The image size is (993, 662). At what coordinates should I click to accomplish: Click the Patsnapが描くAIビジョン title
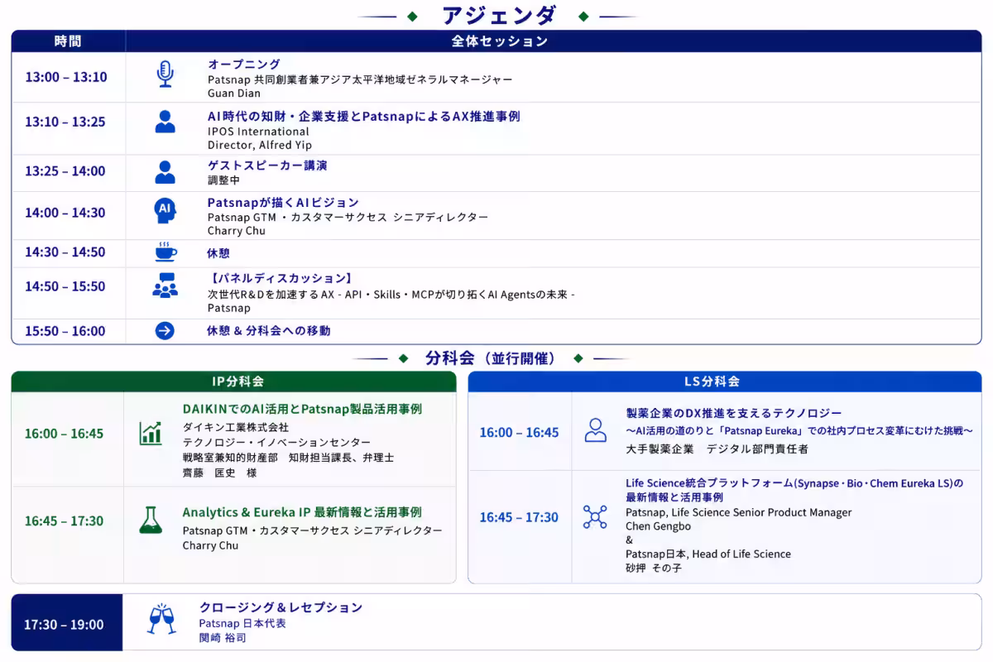pyautogui.click(x=283, y=203)
